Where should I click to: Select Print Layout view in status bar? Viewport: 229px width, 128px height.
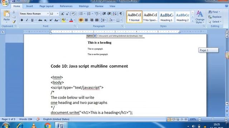tap(169, 119)
